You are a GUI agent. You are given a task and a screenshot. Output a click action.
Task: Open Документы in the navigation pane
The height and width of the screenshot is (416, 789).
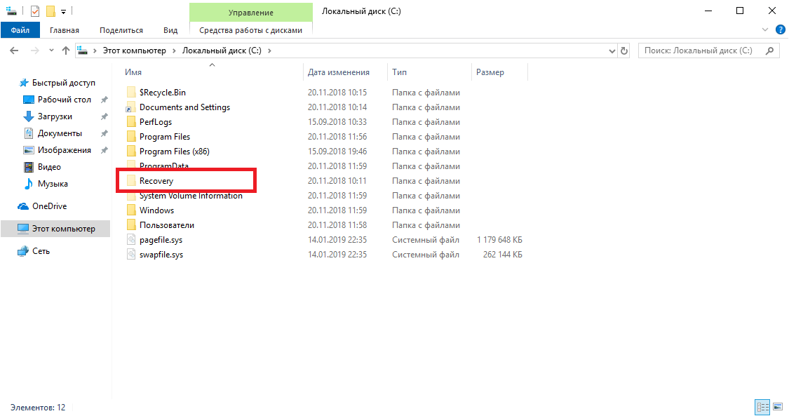[60, 133]
